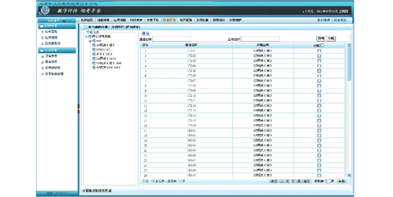The width and height of the screenshot is (393, 197).
Task: Click the node icon next to EPDC(187)
Action: (94, 50)
